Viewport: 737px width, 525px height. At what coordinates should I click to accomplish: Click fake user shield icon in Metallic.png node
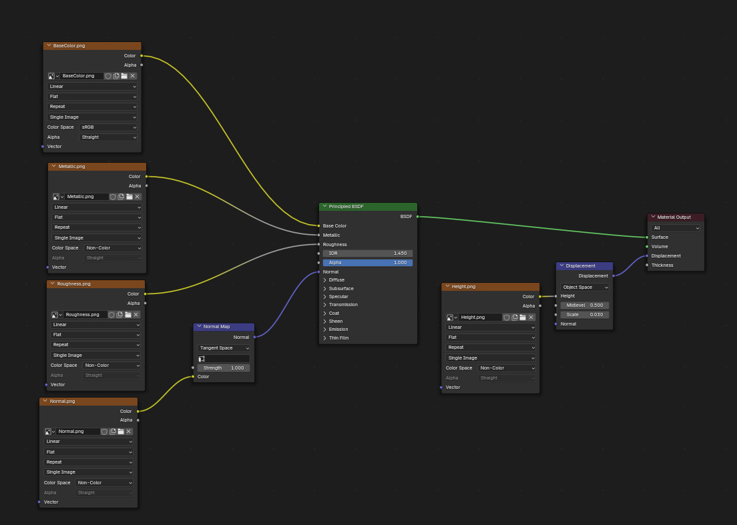coord(113,197)
